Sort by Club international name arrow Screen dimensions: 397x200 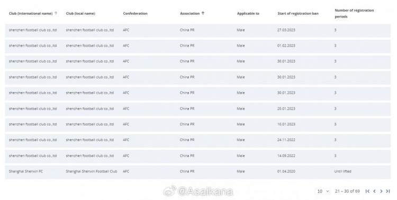pyautogui.click(x=56, y=13)
